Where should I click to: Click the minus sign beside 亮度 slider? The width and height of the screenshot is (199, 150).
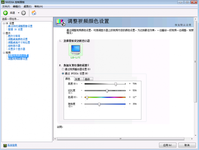82,84
